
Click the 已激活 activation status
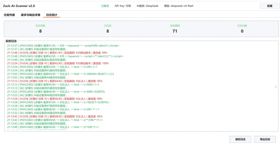105,6
